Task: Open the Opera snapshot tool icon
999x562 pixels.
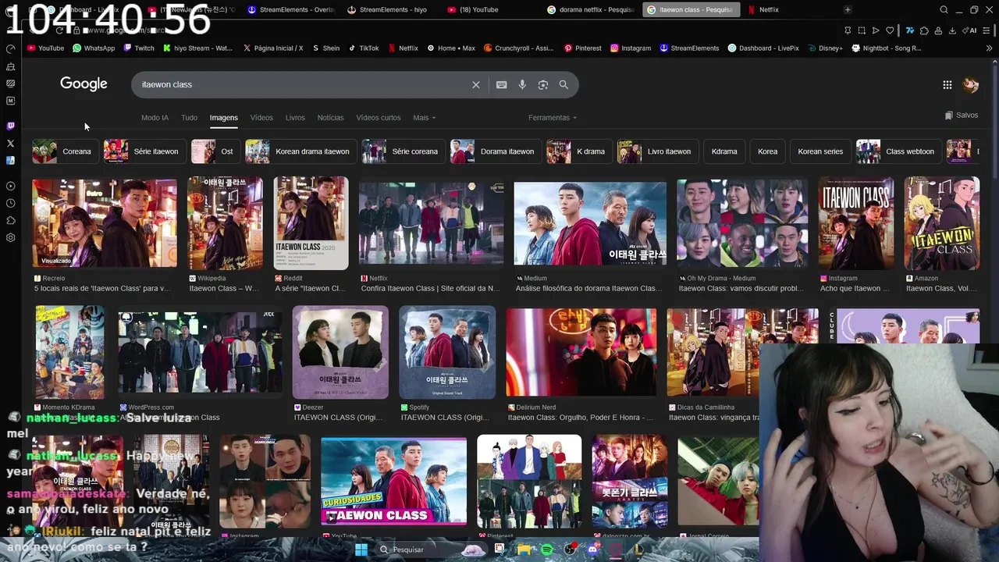Action: tap(862, 30)
